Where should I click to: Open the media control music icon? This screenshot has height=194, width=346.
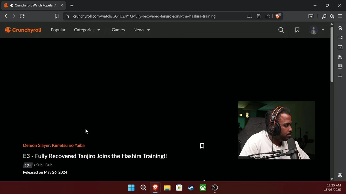click(324, 16)
